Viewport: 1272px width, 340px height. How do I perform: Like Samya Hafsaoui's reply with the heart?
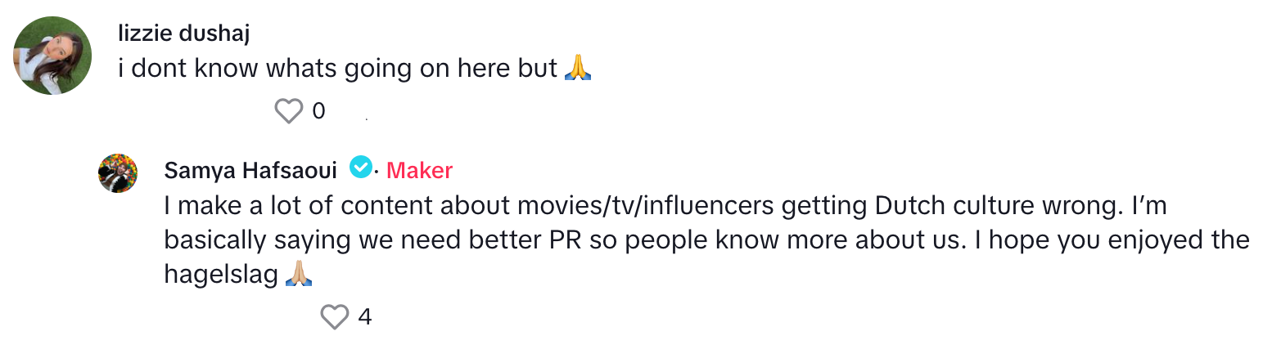coord(334,316)
